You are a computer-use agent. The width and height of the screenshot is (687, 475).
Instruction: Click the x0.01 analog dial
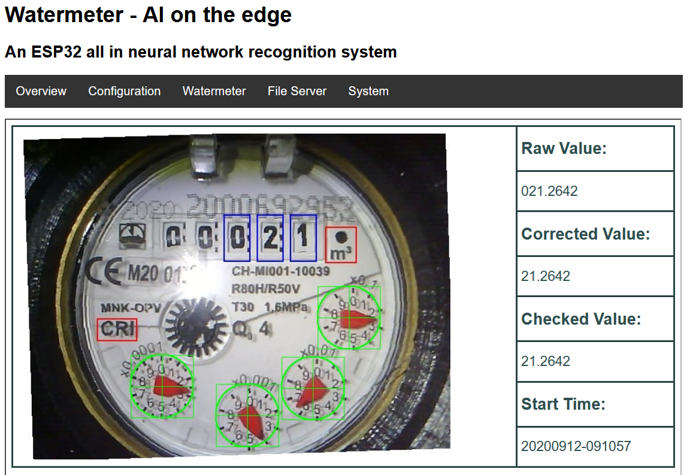tap(313, 388)
